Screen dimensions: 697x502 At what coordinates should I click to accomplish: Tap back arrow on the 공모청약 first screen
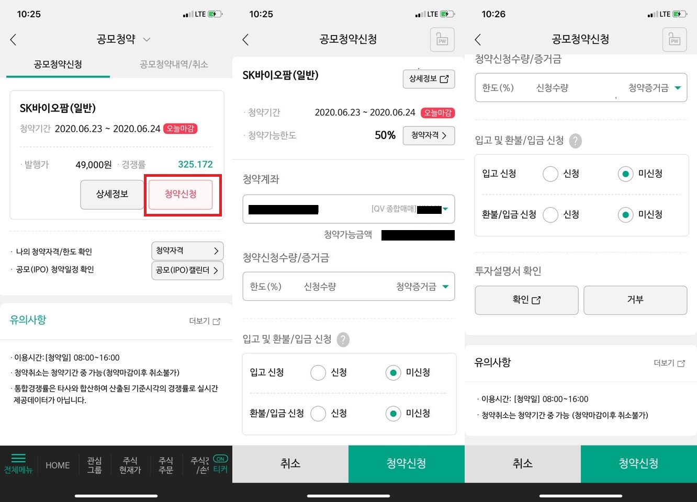(13, 40)
